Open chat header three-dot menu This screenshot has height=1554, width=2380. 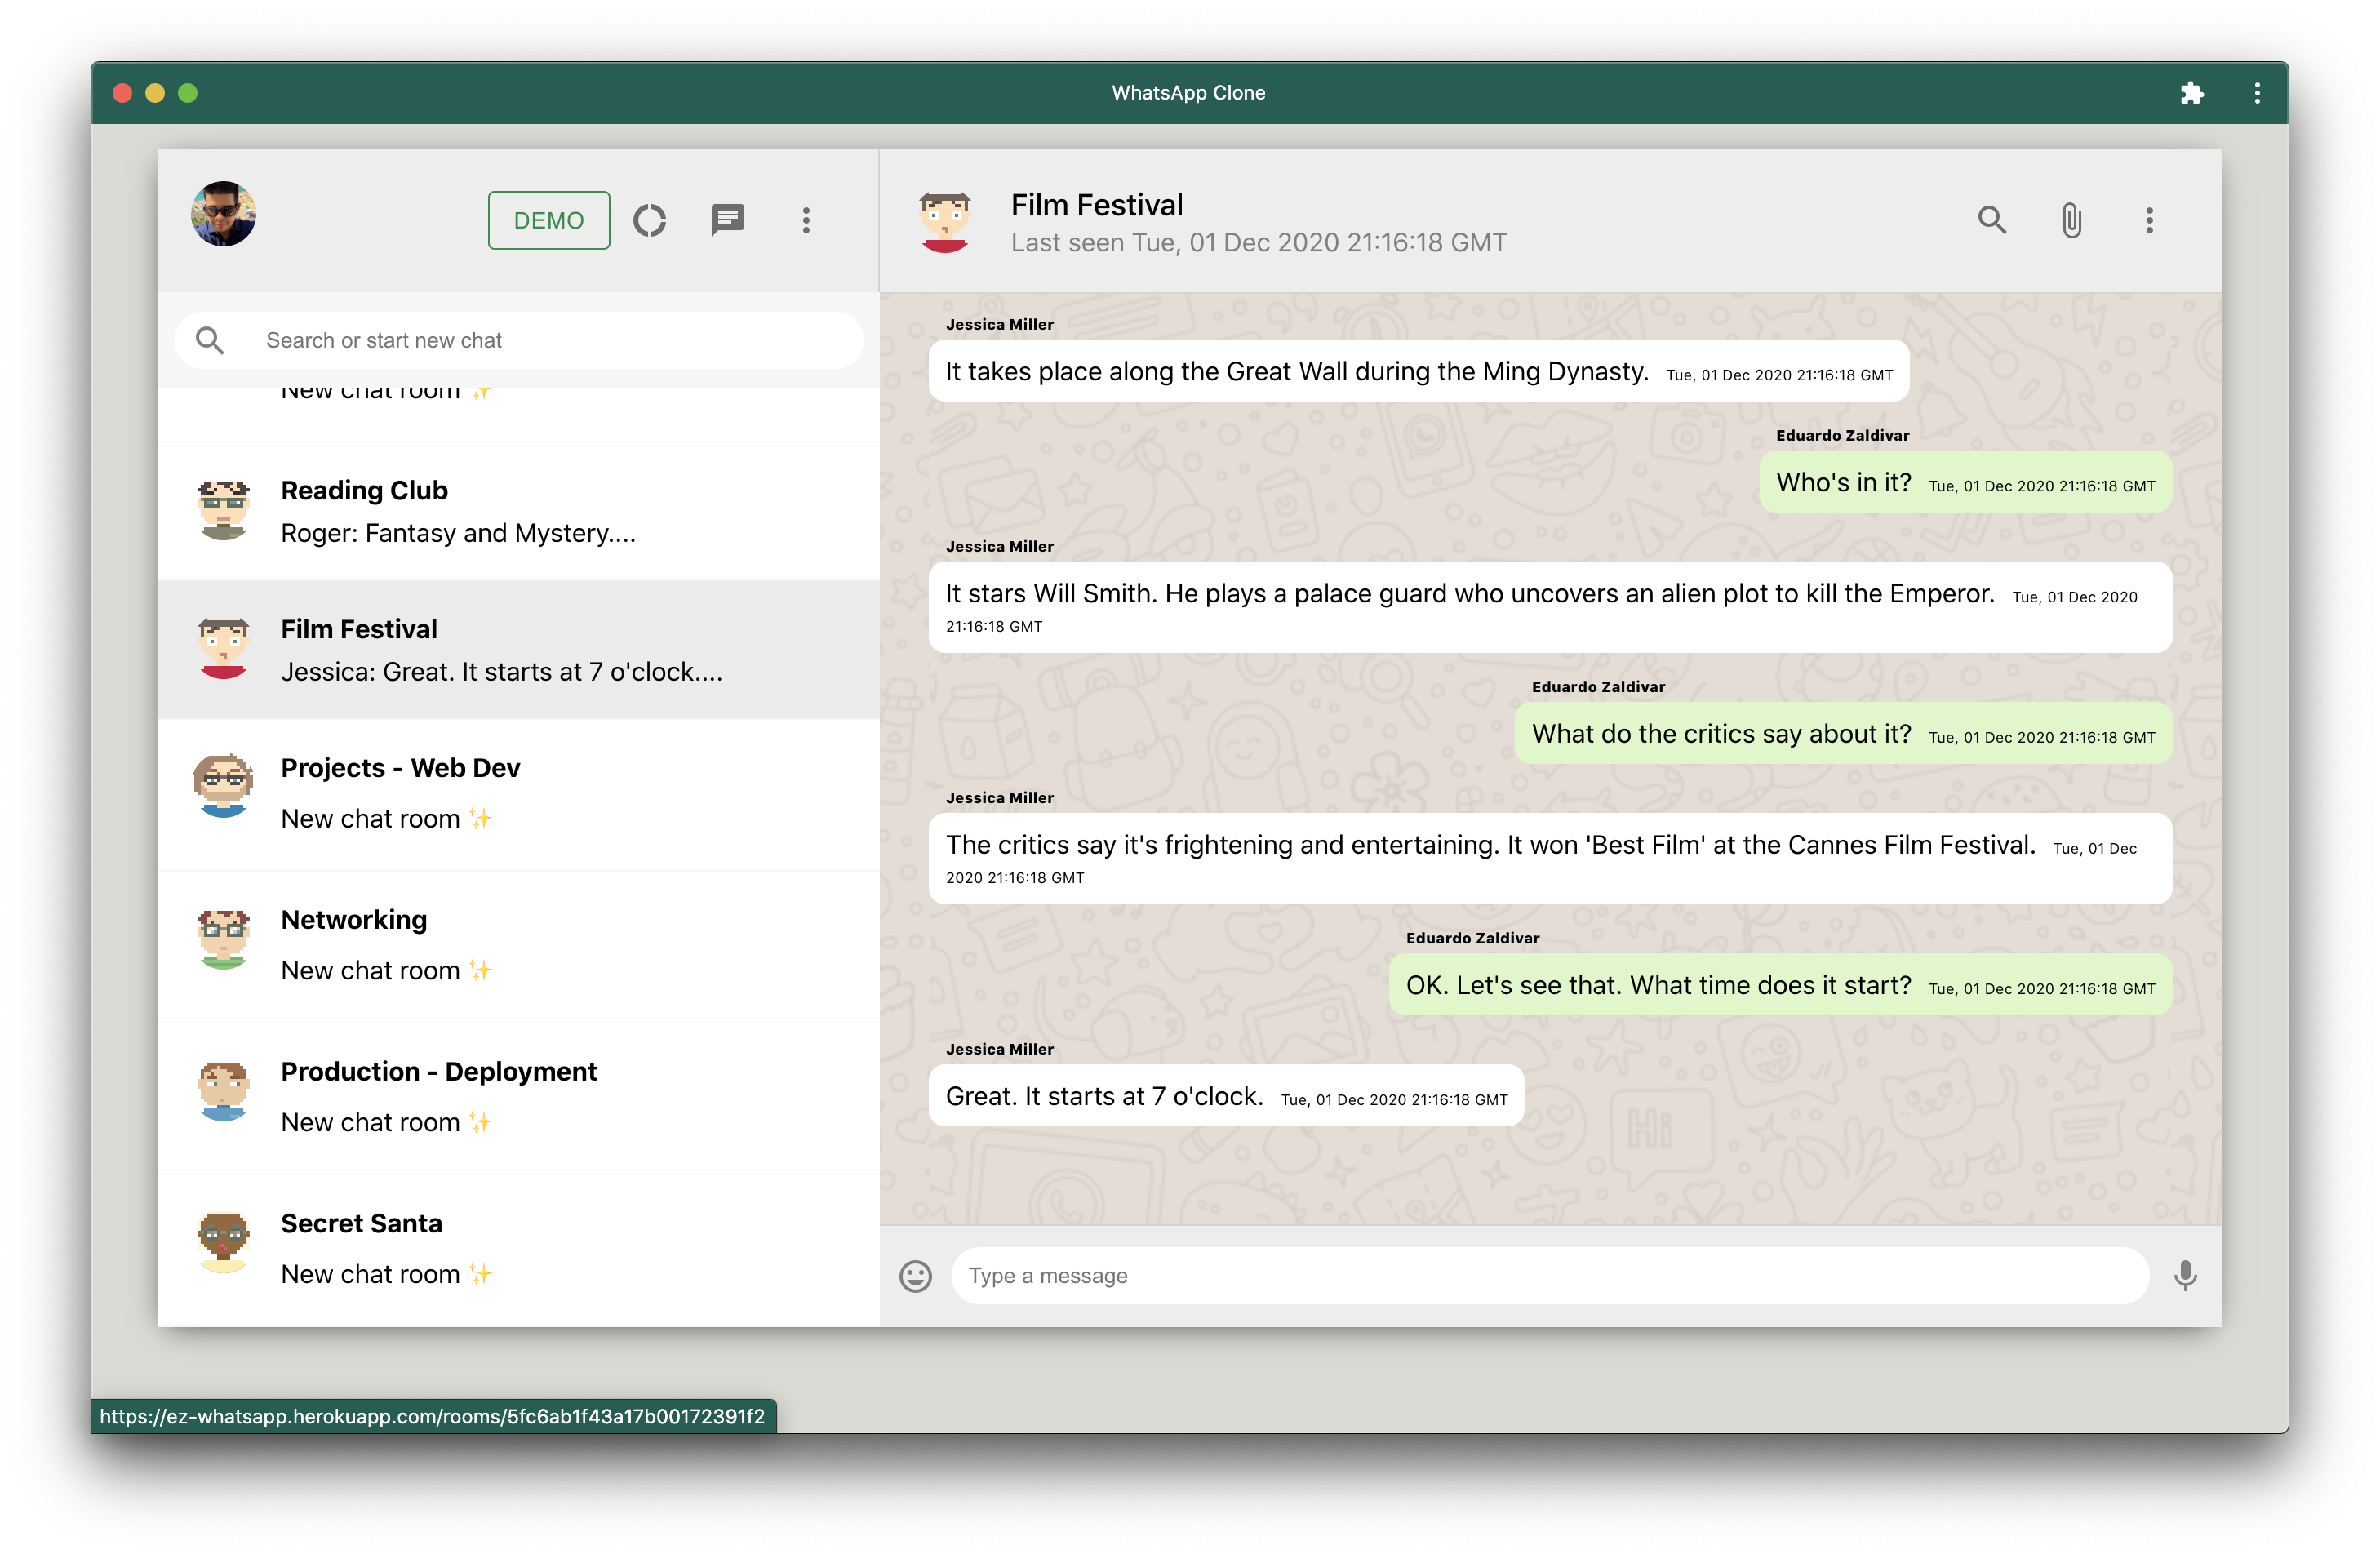(x=2149, y=220)
